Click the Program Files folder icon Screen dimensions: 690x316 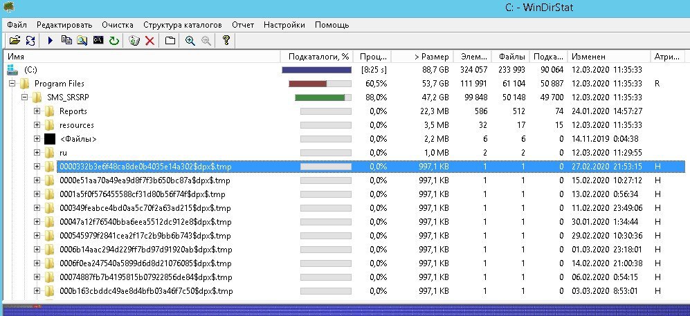coord(24,84)
